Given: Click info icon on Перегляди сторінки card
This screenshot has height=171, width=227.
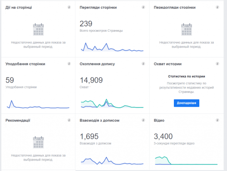Looking at the screenshot, I should coord(143,7).
